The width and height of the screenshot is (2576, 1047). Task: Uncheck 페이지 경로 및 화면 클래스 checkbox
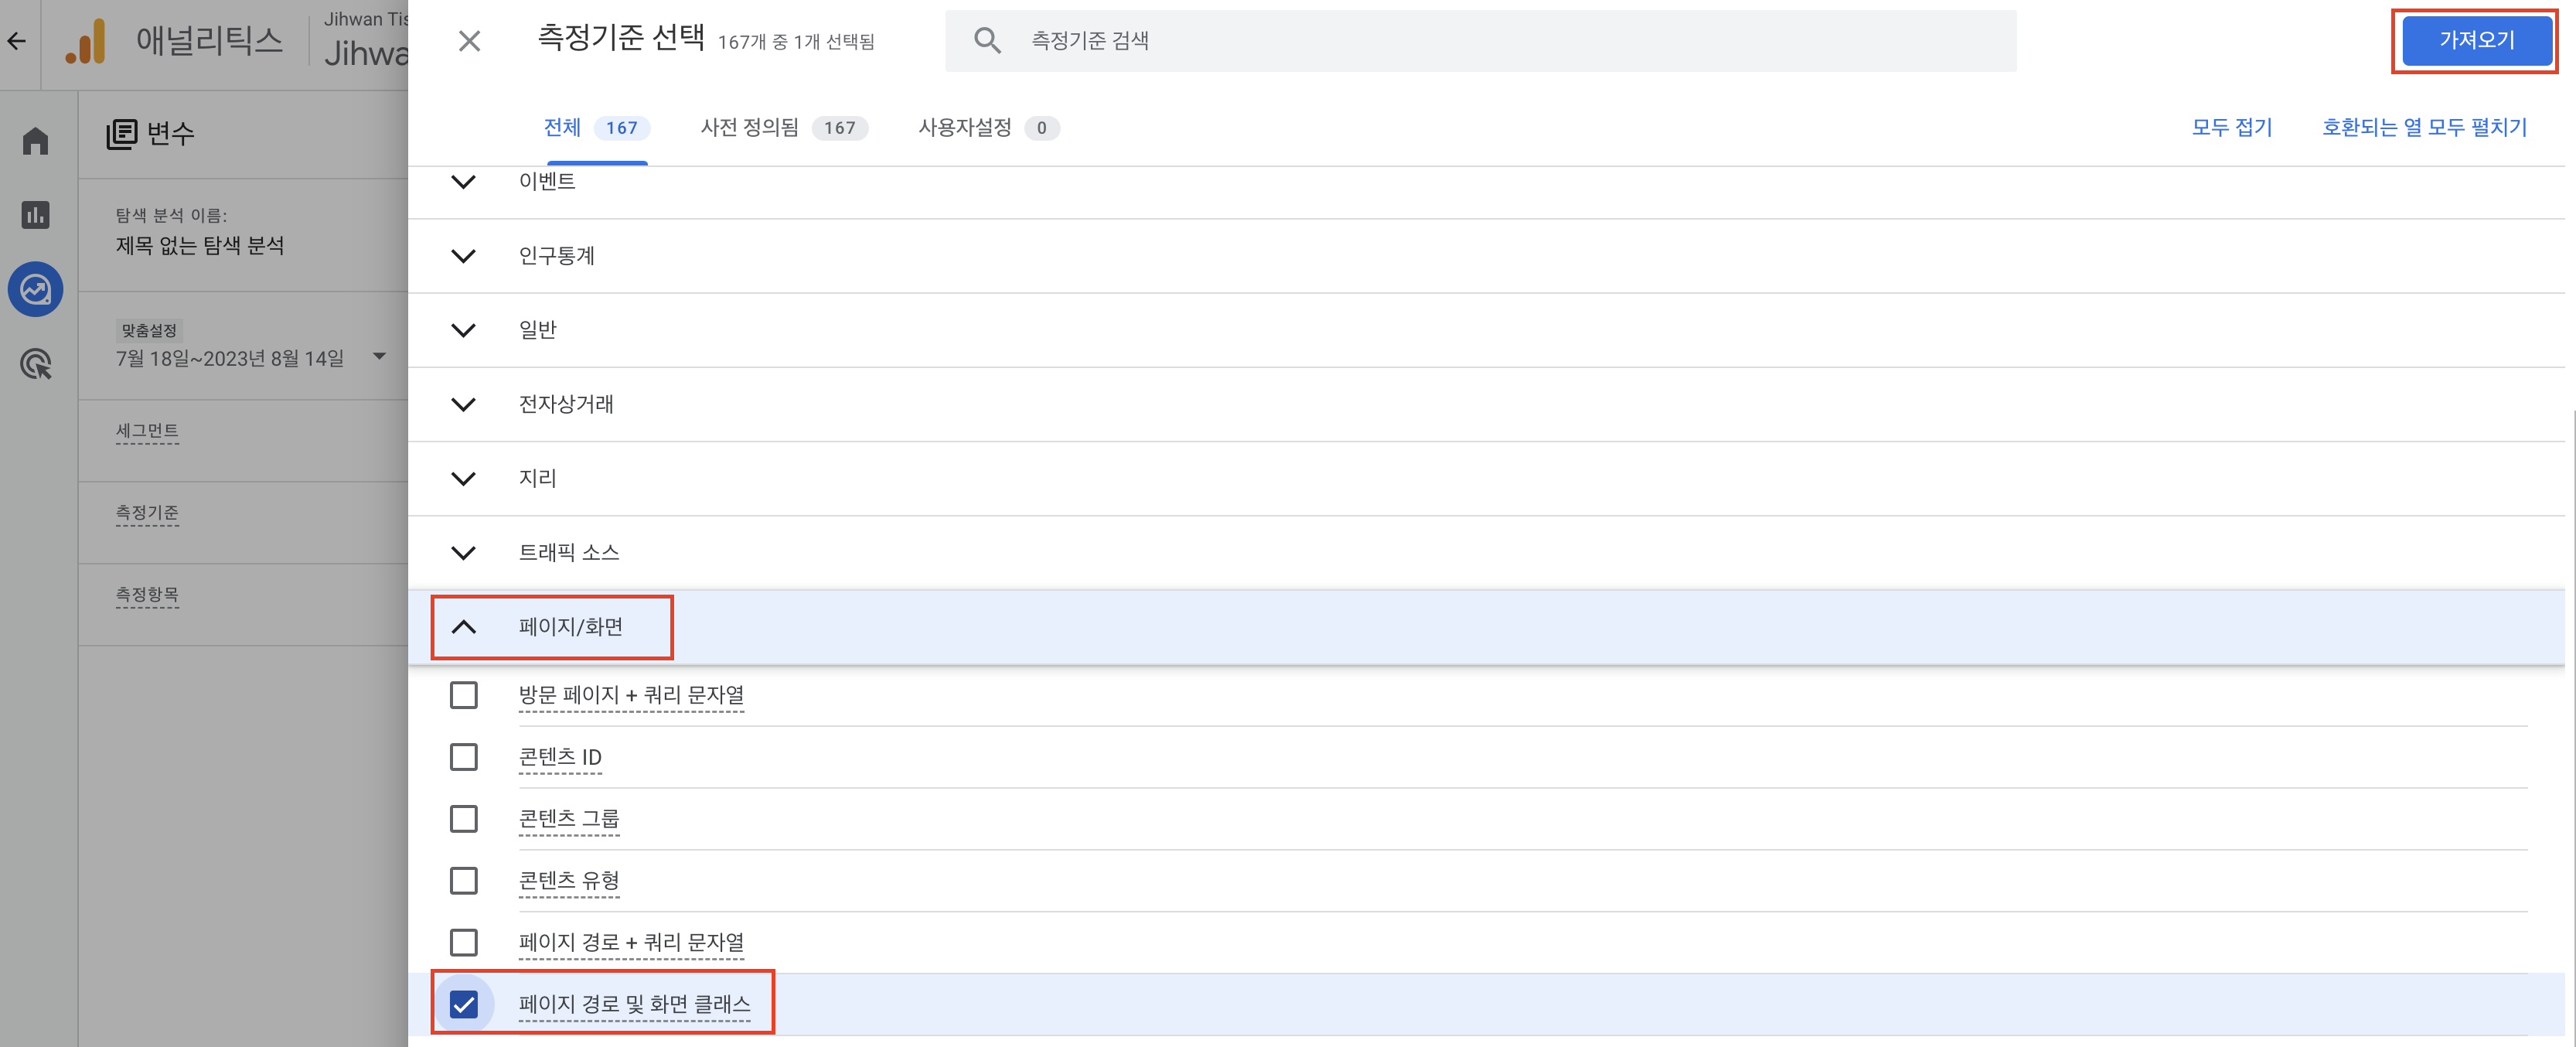(x=464, y=1004)
